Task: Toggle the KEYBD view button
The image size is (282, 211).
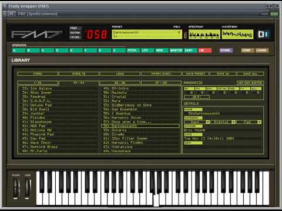Action: click(x=75, y=37)
